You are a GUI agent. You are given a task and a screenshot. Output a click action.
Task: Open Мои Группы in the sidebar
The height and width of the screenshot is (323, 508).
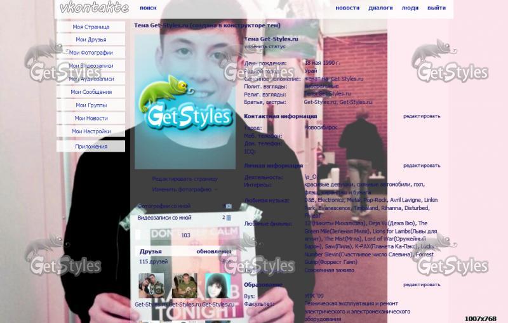(x=91, y=105)
